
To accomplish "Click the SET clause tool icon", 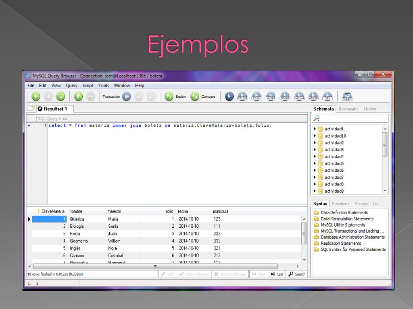I will pos(327,97).
